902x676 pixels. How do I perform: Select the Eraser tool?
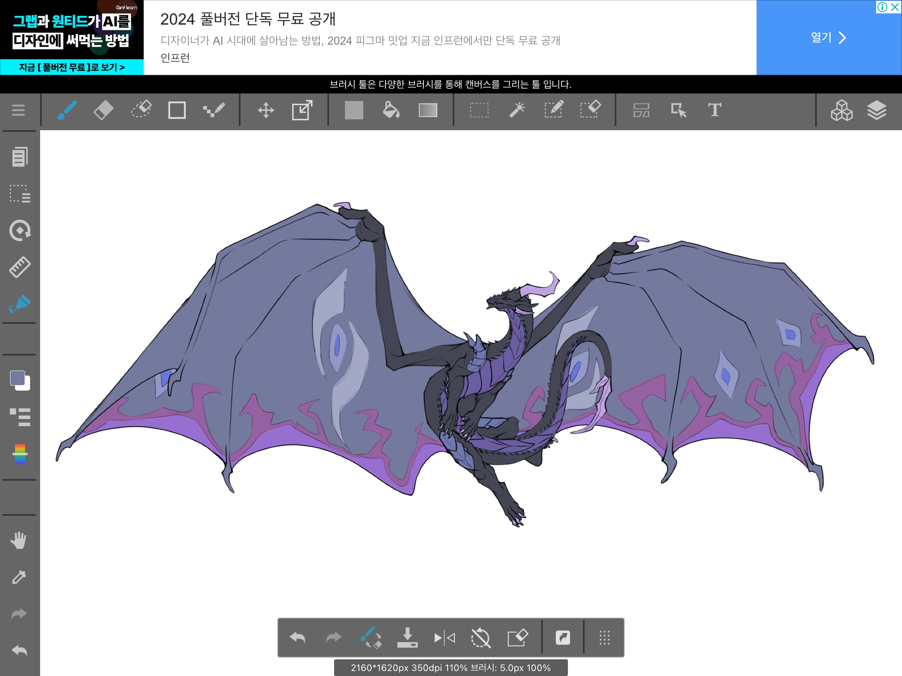pos(103,110)
